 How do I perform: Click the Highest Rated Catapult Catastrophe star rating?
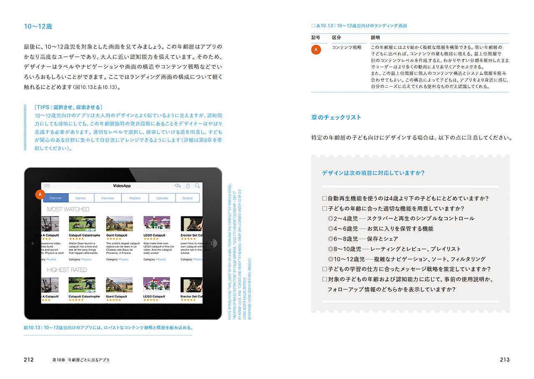pyautogui.click(x=76, y=300)
